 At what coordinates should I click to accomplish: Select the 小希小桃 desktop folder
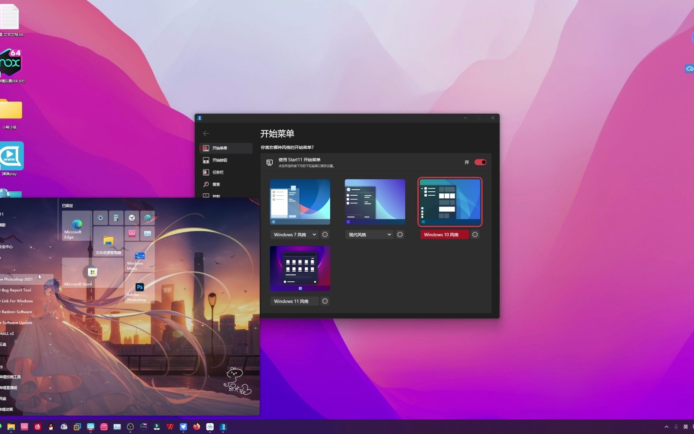(x=10, y=114)
